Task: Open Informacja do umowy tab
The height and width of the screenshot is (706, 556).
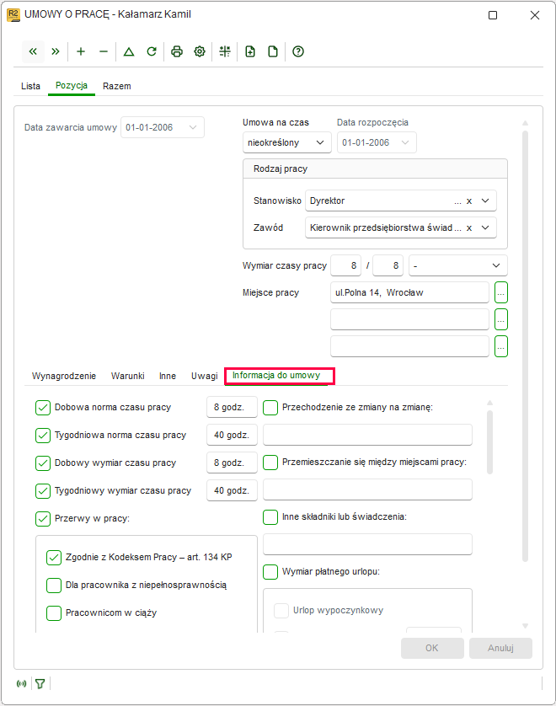Action: point(276,376)
